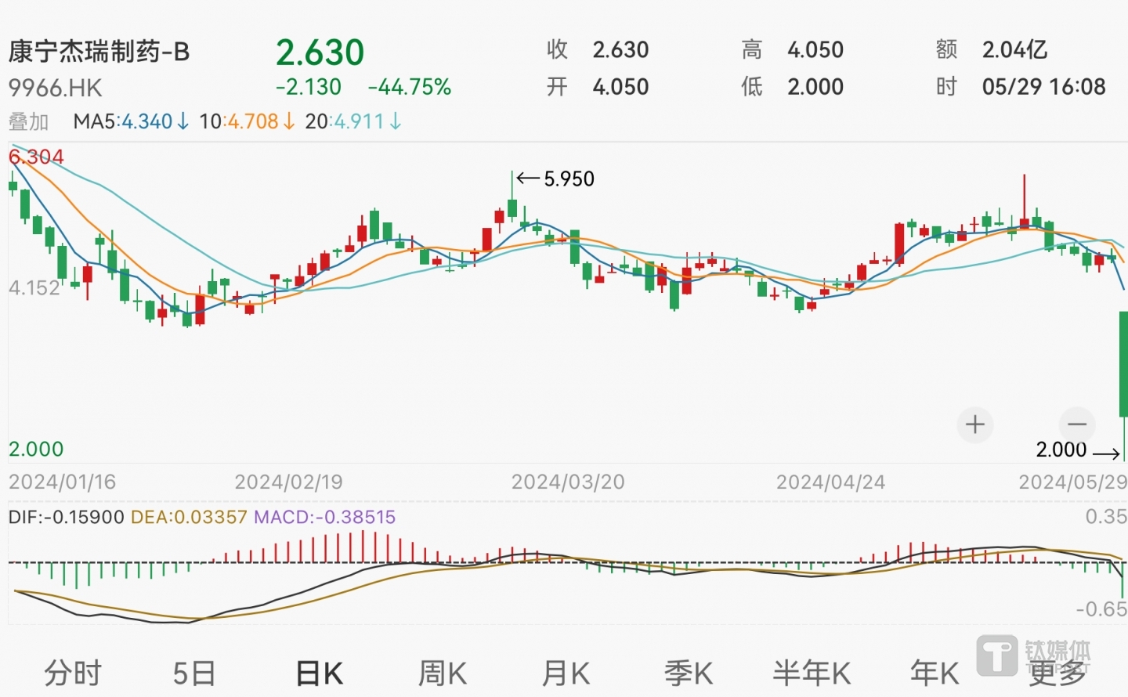Viewport: 1128px width, 697px height.
Task: Select the 5日 chart tab
Action: pyautogui.click(x=193, y=673)
